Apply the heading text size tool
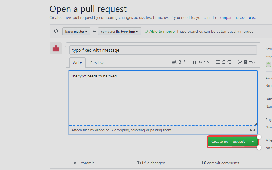Screen dimensions: 272x170 [x=174, y=62]
